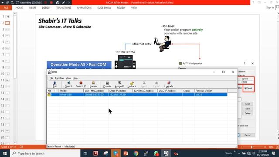This screenshot has width=279, height=157.
Task: Sort by the Status column header
Action: coord(188,91)
